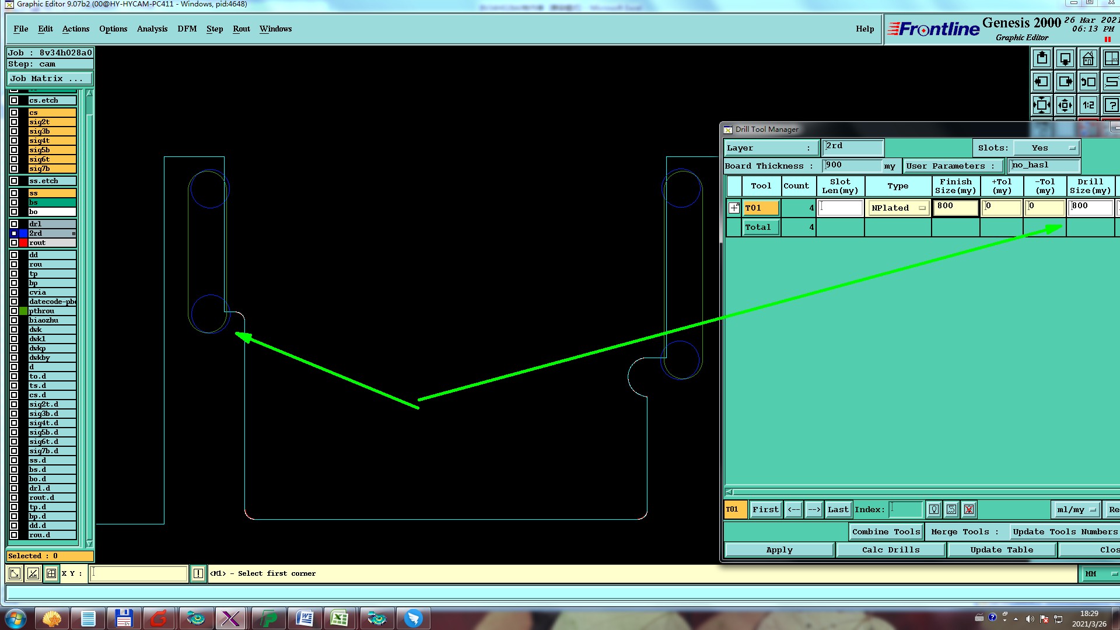Click the Combine Tools button

click(x=885, y=531)
